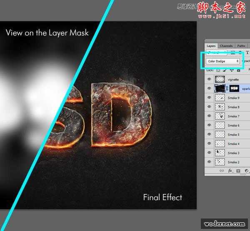Image resolution: width=250 pixels, height=231 pixels.
Task: Click the type layer filter icon
Action: point(247,53)
